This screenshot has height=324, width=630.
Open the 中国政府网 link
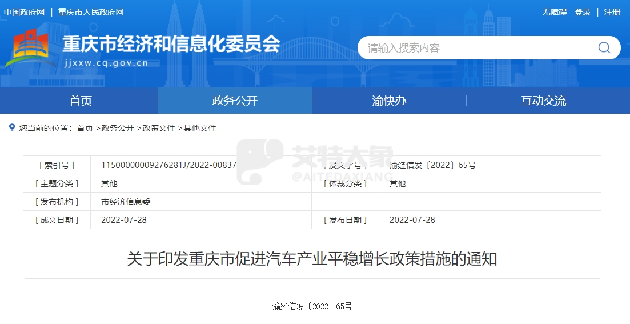point(24,12)
